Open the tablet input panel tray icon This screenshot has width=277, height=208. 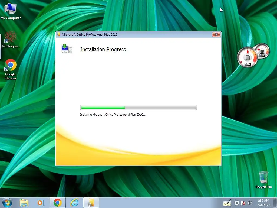227,203
